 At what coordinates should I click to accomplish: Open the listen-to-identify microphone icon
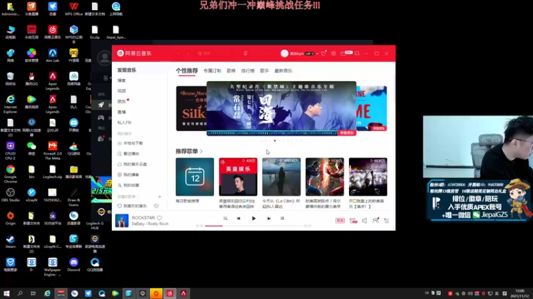click(x=245, y=53)
